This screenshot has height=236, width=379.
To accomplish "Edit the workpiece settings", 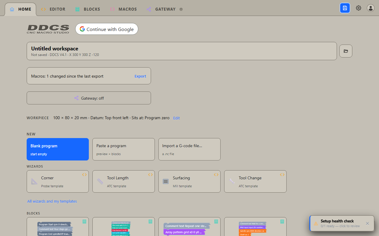I will (x=176, y=118).
